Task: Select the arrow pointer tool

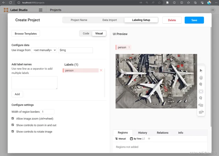Action: (201, 71)
